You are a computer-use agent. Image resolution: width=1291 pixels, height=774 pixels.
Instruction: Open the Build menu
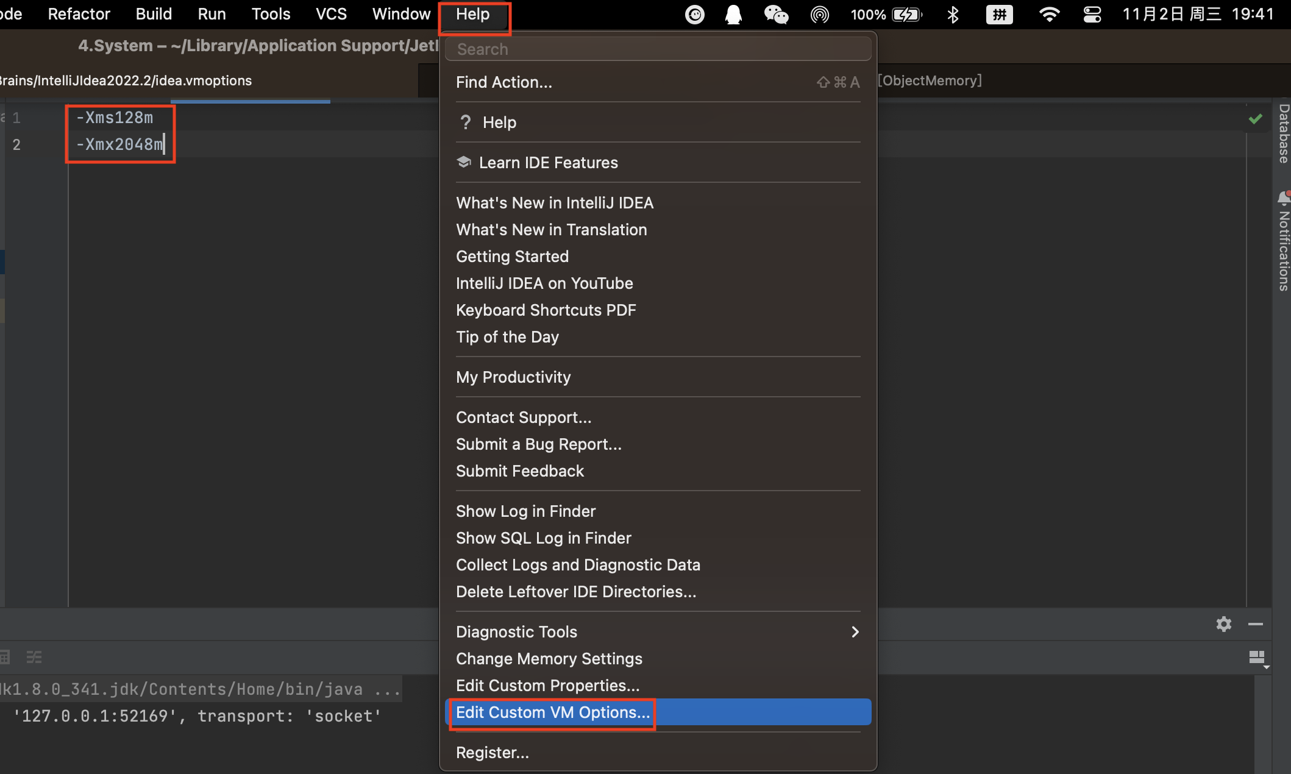[154, 14]
